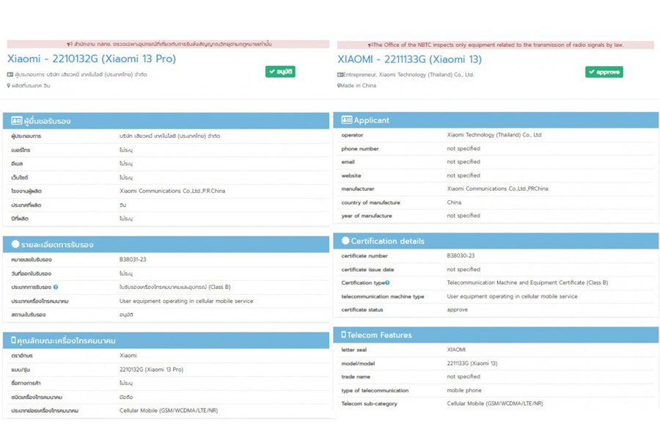Click the phone icon in Thai telecom header
660x440 pixels.
(13, 341)
